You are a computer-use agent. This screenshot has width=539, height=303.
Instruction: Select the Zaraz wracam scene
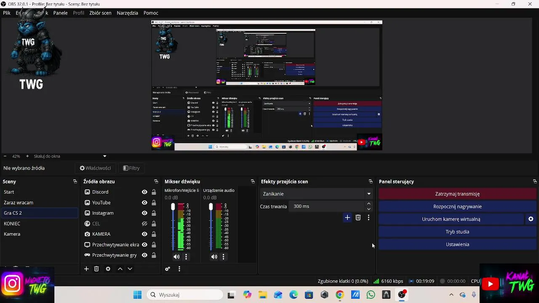pos(39,202)
